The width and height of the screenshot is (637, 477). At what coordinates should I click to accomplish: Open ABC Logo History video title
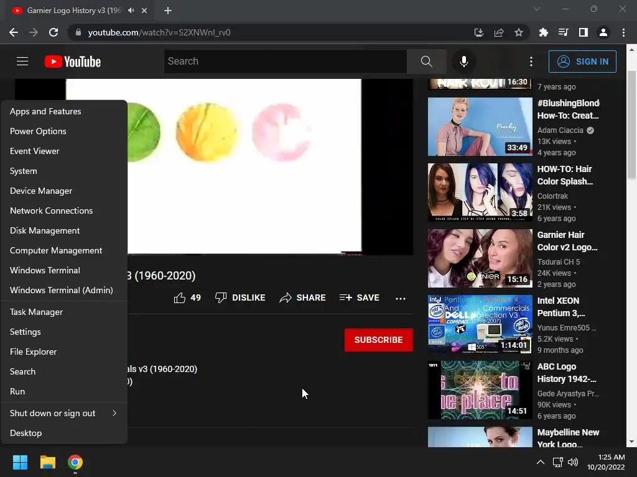tap(566, 373)
